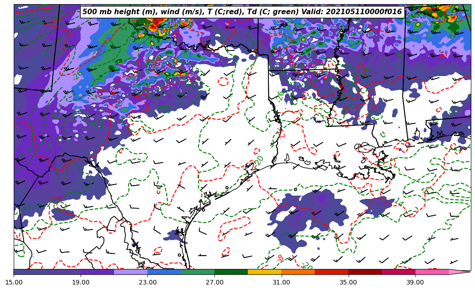Click the pink segment of the colorbar
This screenshot has height=290, width=475.
pos(431,272)
